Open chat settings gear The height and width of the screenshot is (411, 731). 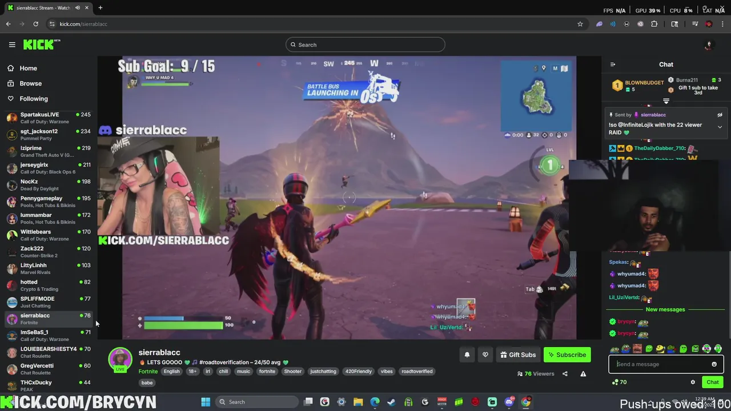point(693,382)
